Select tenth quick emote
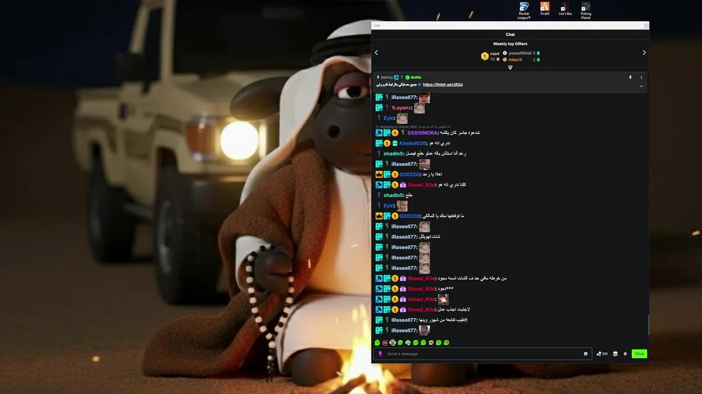 tap(446, 343)
